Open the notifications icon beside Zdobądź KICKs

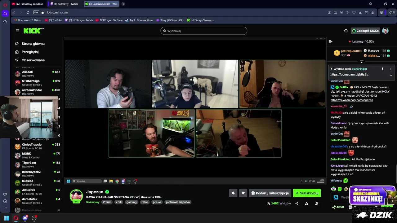pos(346,31)
